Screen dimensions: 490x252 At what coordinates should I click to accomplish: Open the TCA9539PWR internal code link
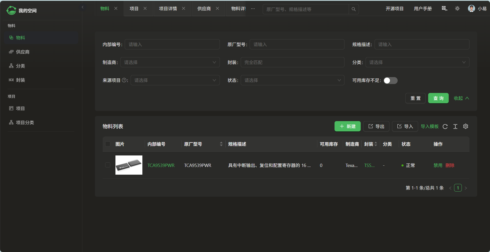coord(161,165)
